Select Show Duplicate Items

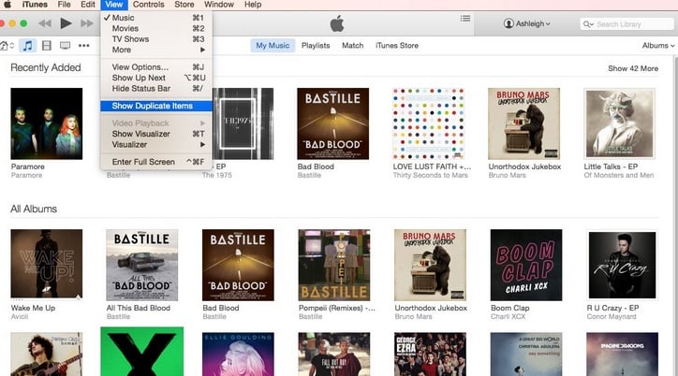156,106
